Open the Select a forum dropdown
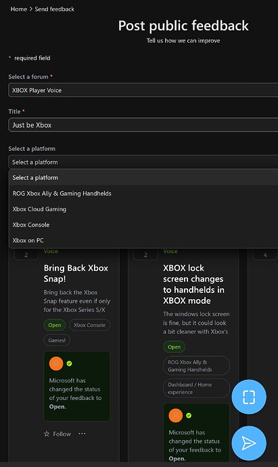This screenshot has width=278, height=467. tap(143, 90)
